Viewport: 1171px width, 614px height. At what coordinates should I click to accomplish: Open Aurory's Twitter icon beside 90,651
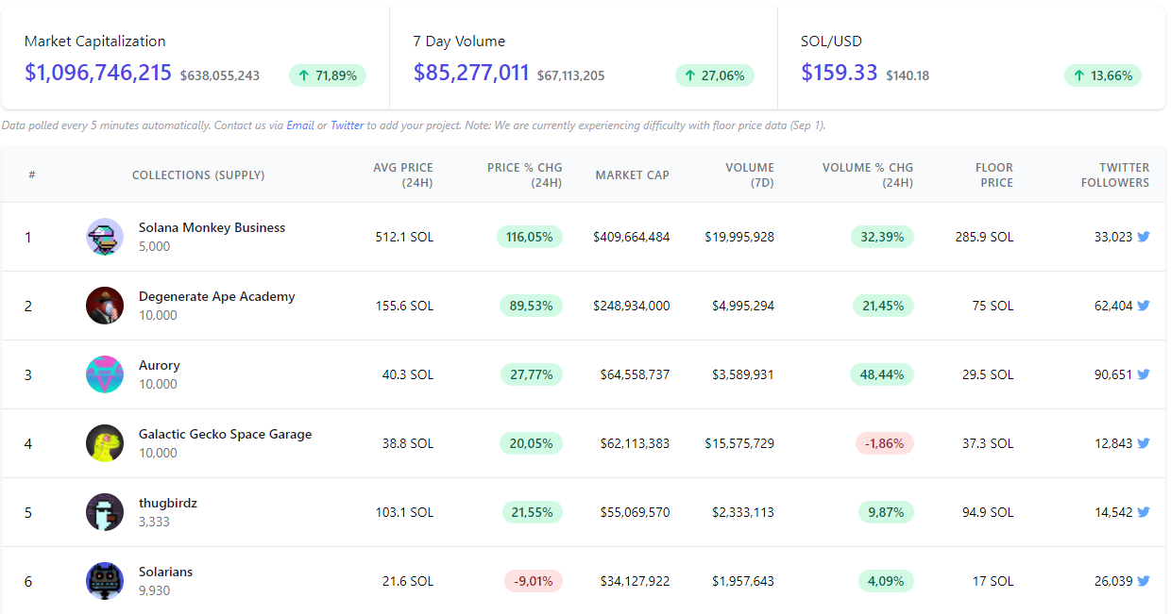click(x=1144, y=374)
